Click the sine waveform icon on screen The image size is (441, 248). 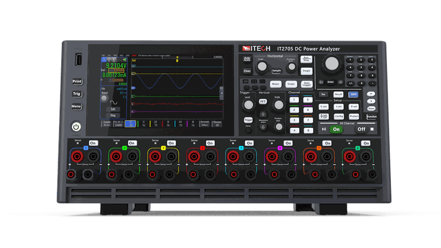[114, 103]
